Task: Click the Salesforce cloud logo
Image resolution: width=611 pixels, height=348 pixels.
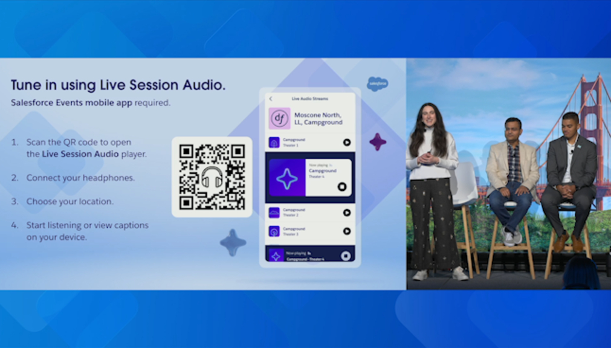Action: point(378,84)
